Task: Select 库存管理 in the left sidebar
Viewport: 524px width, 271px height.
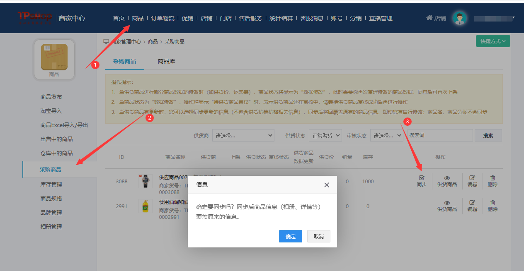Action: 51,185
